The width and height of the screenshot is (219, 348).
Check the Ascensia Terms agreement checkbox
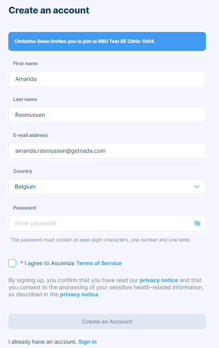12,263
